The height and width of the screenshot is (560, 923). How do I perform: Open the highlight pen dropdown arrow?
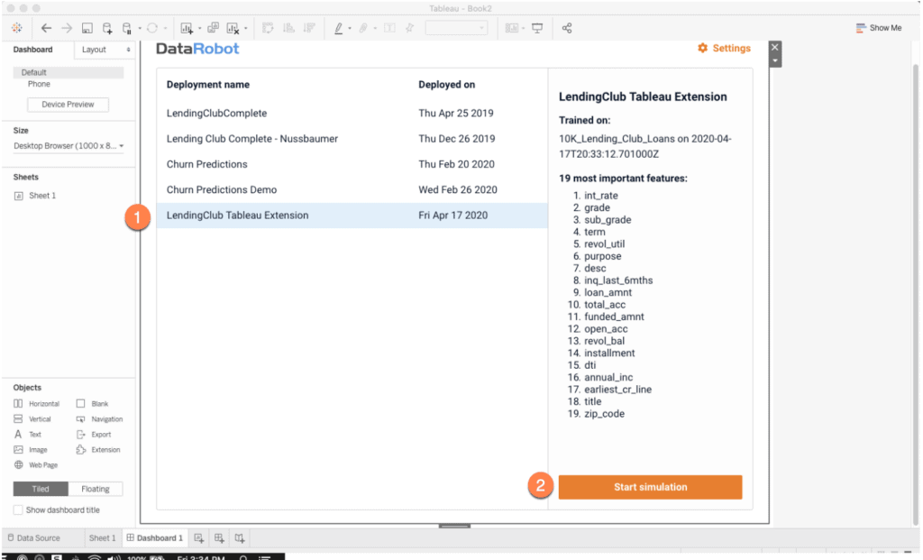[350, 28]
